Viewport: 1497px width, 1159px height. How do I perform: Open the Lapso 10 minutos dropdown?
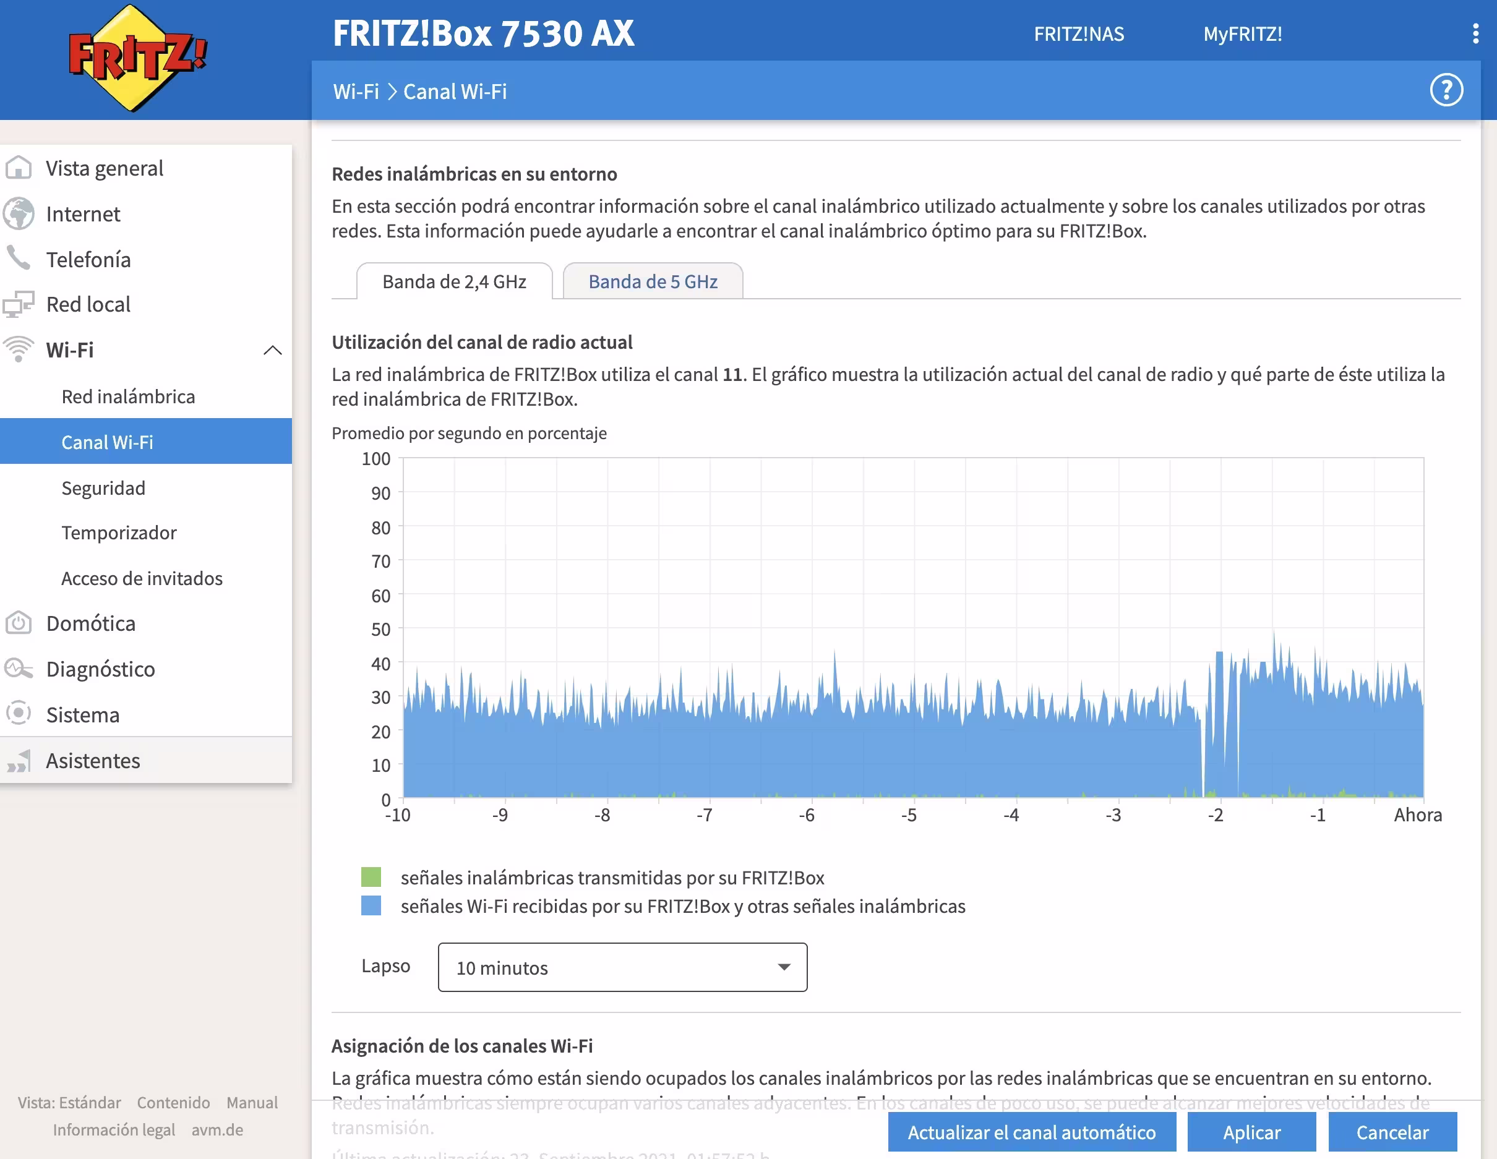622,967
